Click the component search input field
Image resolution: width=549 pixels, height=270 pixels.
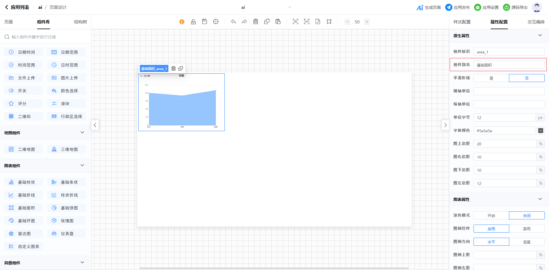point(49,37)
